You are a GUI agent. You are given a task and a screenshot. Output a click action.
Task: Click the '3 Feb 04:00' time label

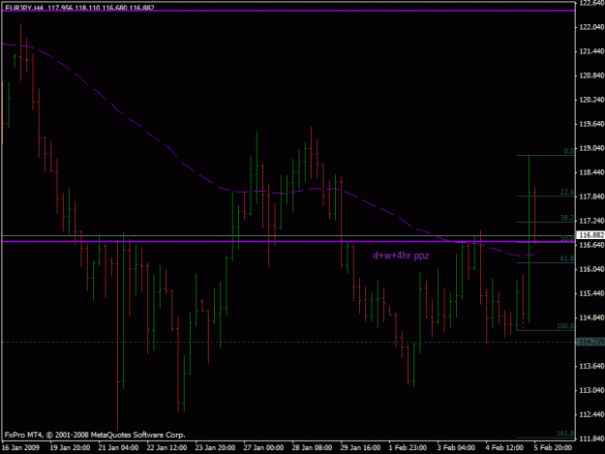(456, 447)
